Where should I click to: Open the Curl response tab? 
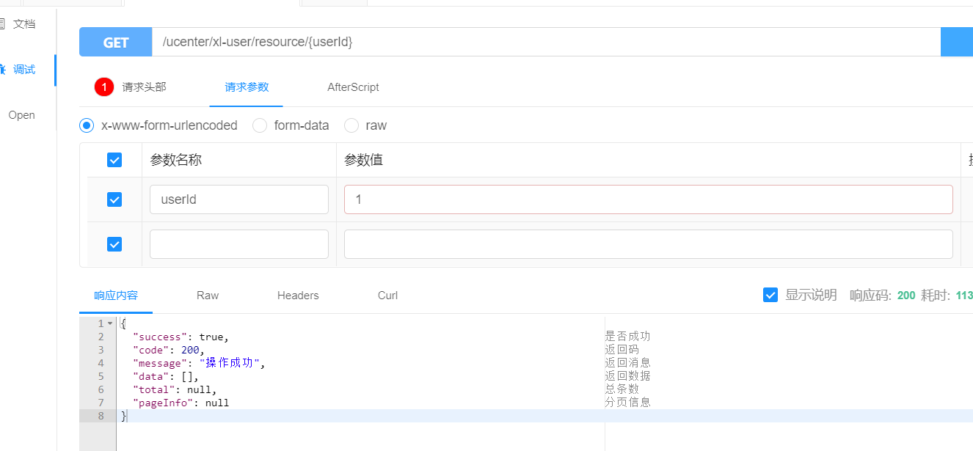(x=387, y=296)
